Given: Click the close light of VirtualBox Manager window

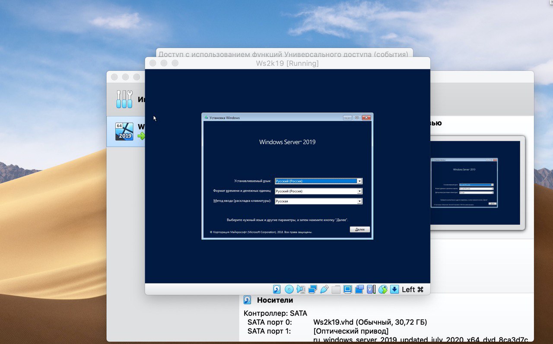Looking at the screenshot, I should (114, 77).
